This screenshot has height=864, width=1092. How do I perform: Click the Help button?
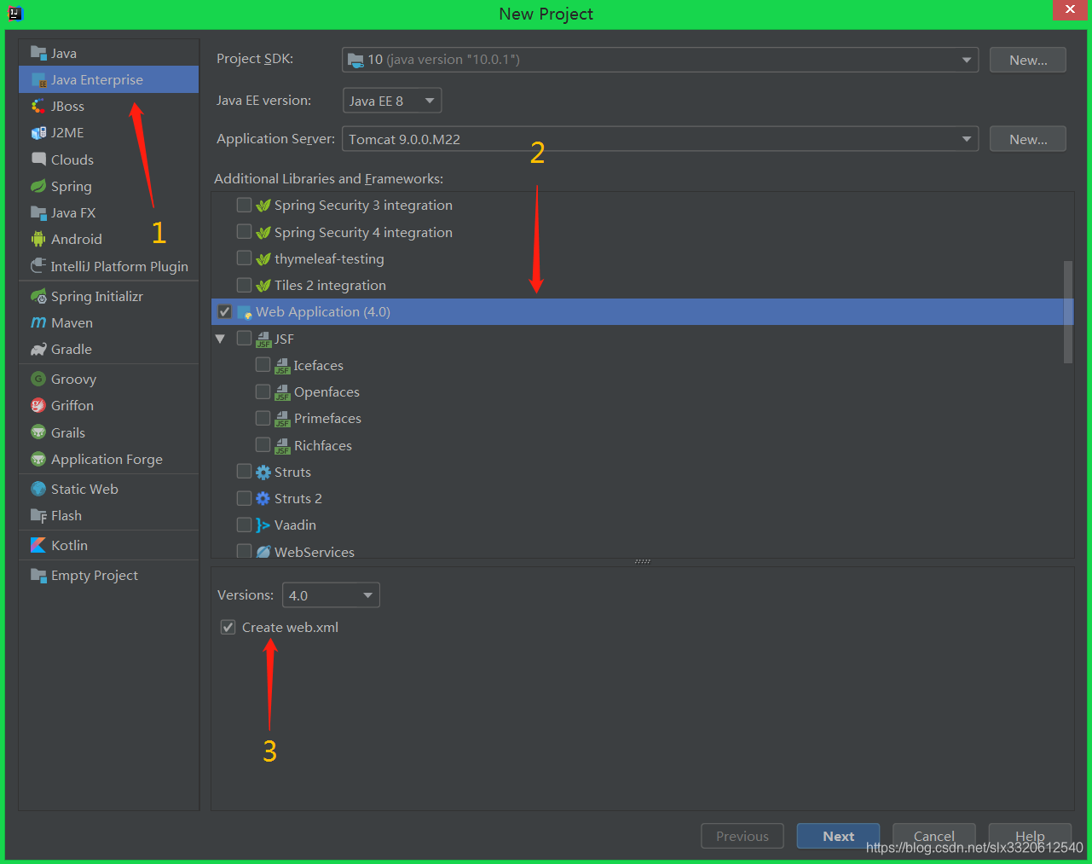[1029, 836]
